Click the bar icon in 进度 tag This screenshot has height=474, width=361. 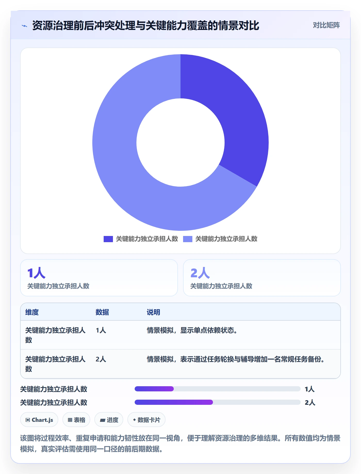[102, 420]
